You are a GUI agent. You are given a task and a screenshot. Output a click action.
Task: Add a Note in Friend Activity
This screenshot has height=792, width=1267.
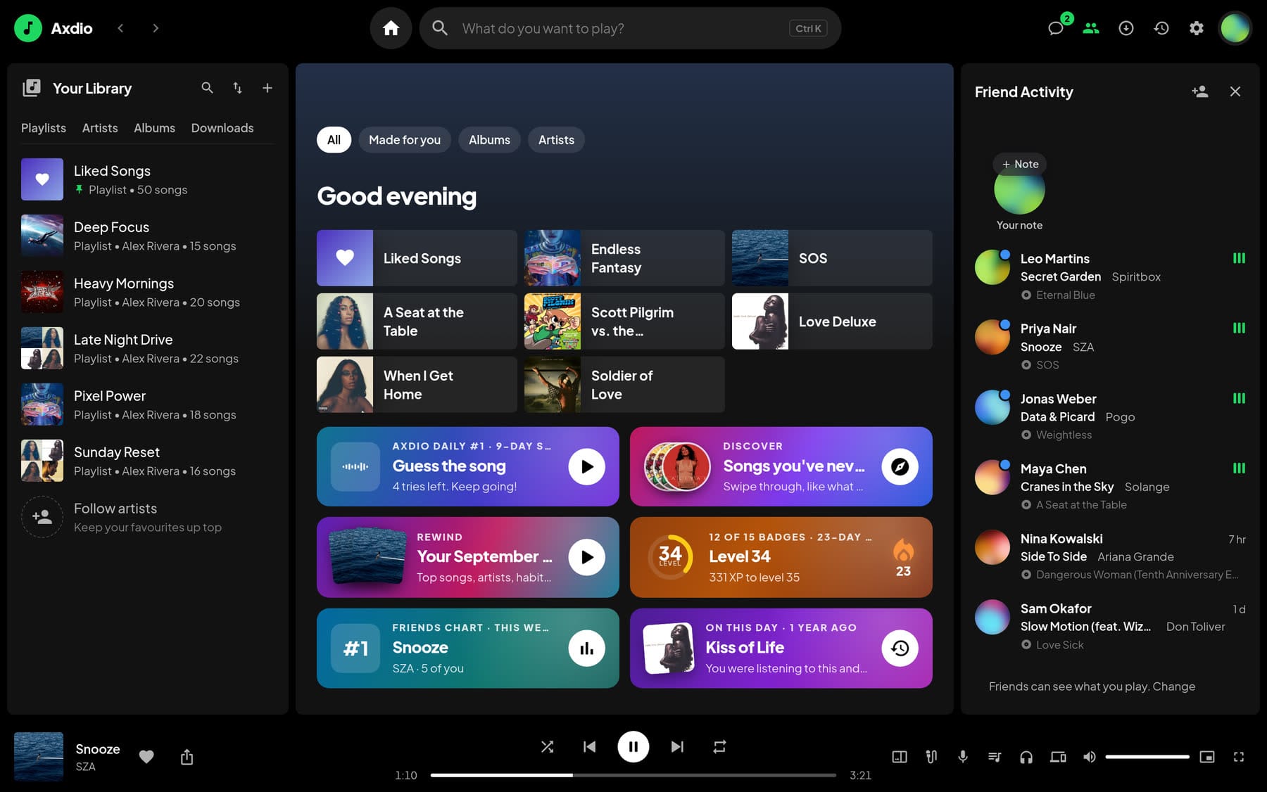(1020, 164)
